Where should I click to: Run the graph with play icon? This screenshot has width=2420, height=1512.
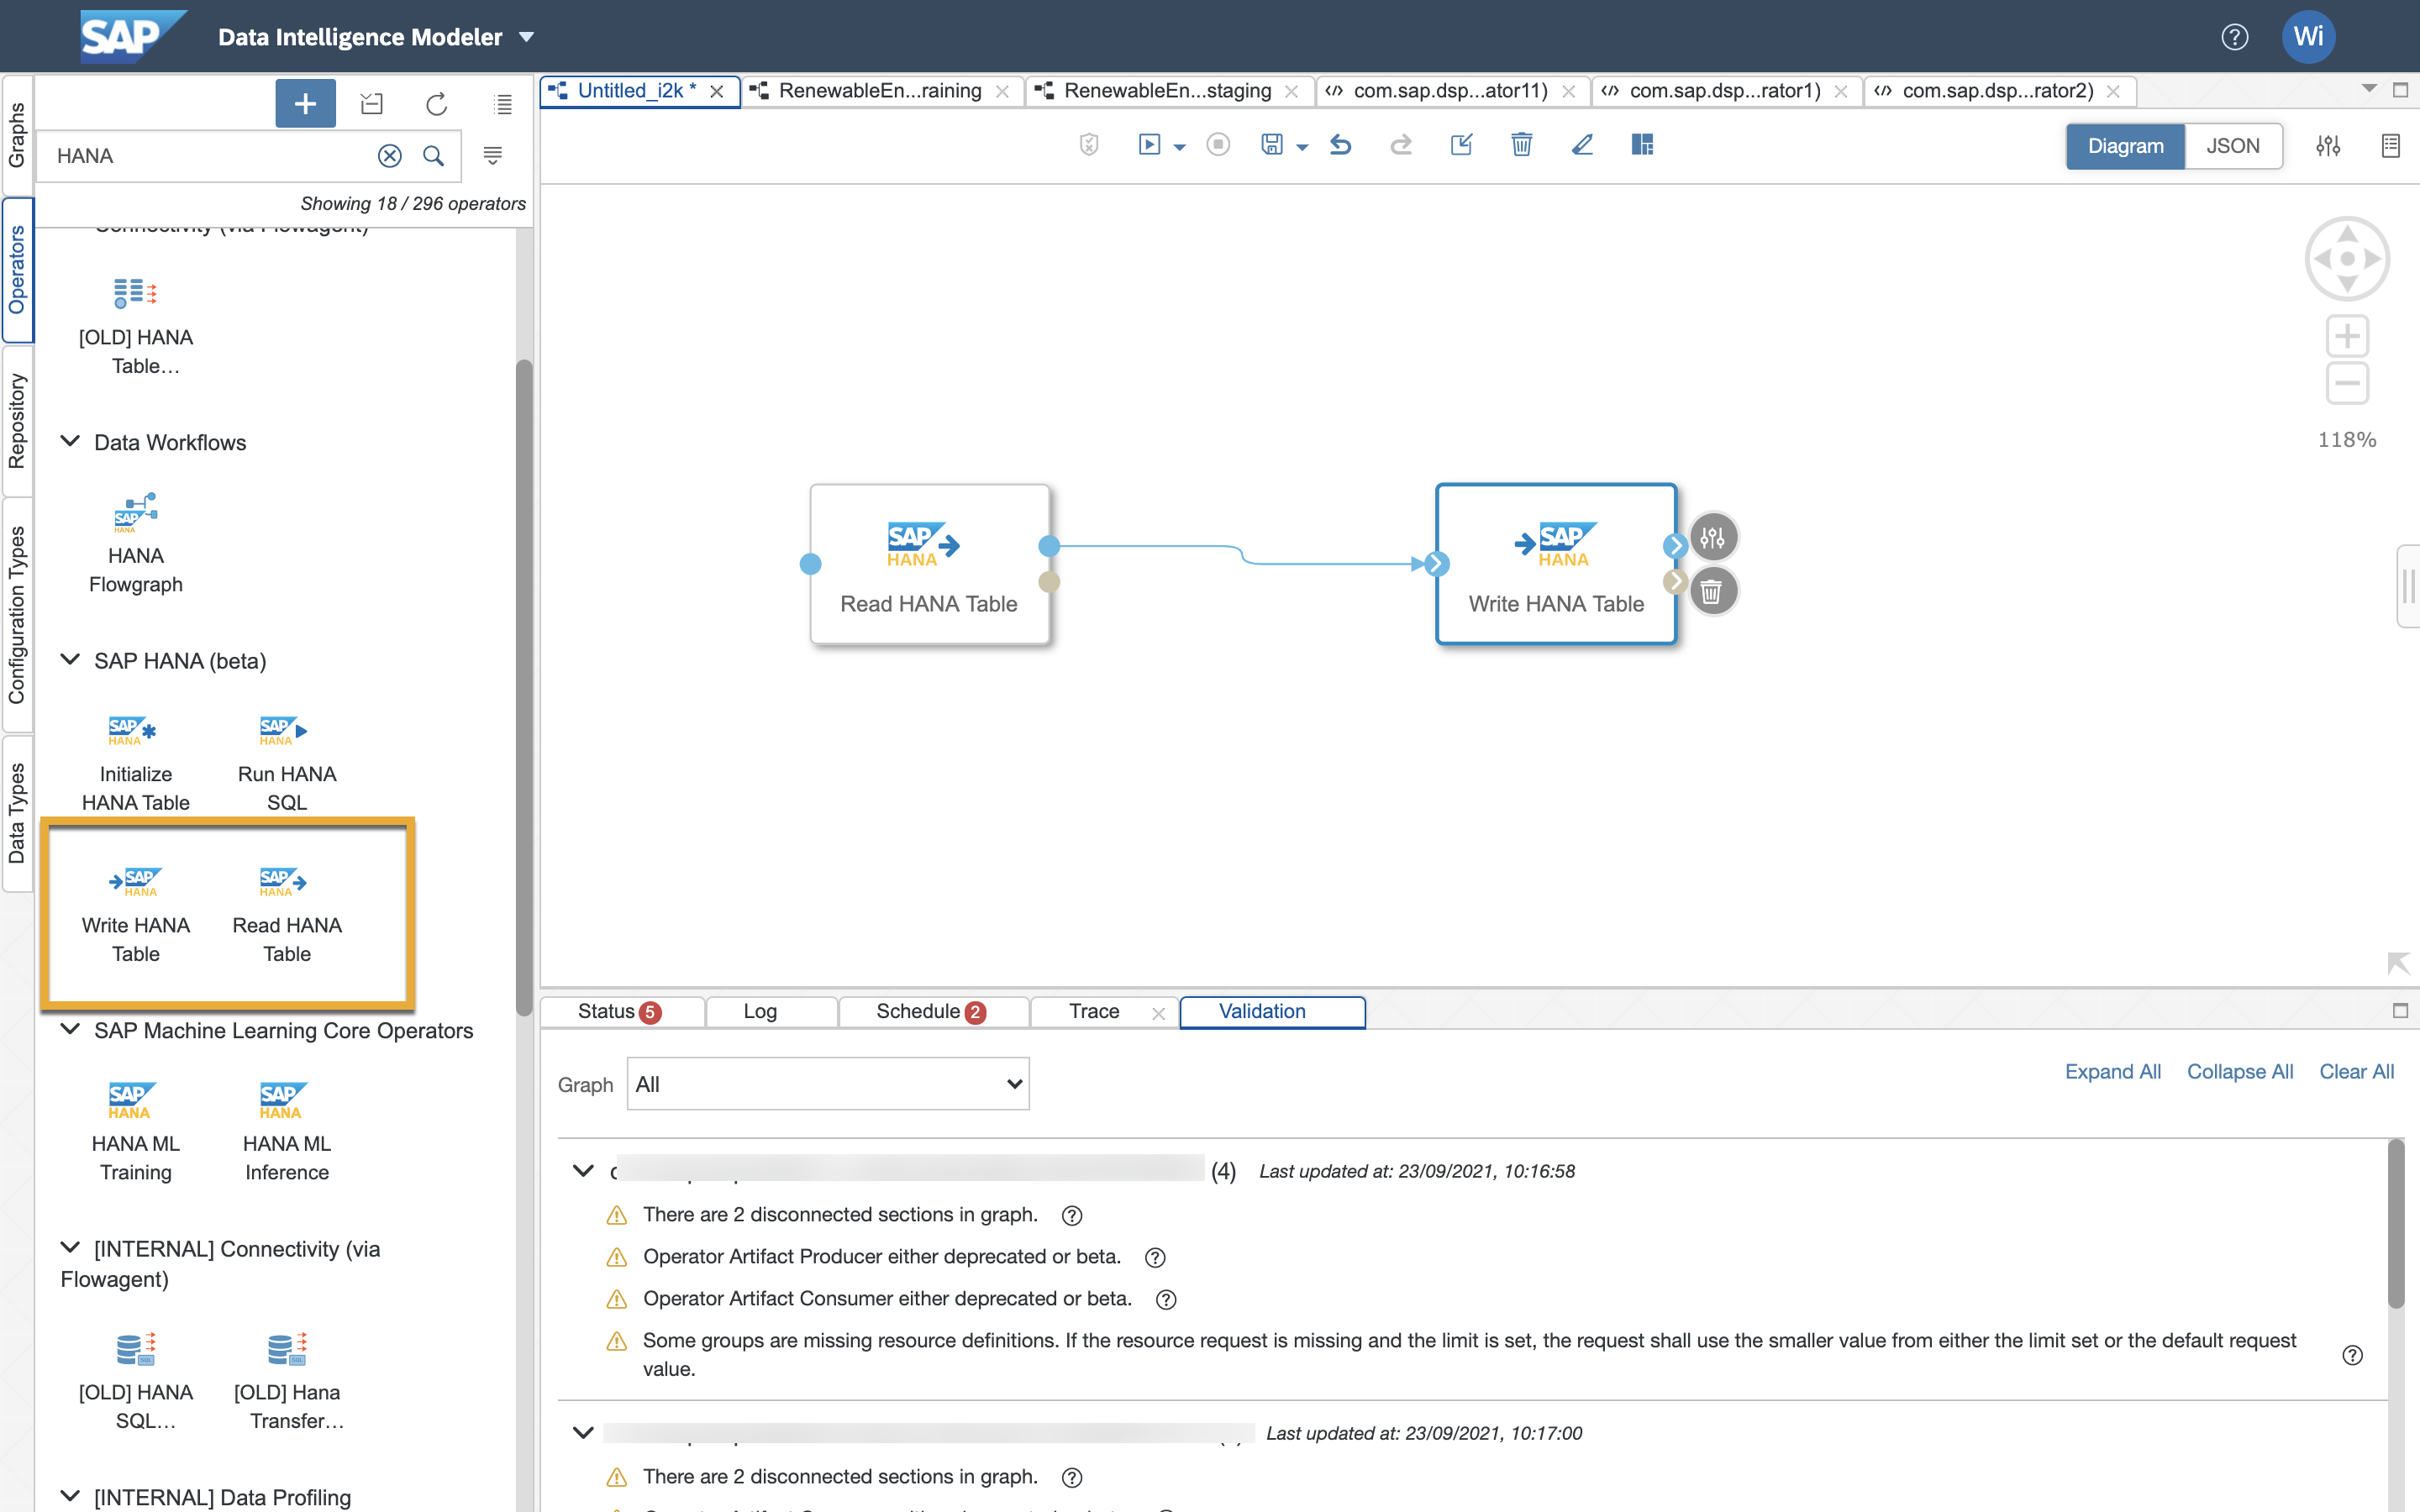click(1150, 145)
